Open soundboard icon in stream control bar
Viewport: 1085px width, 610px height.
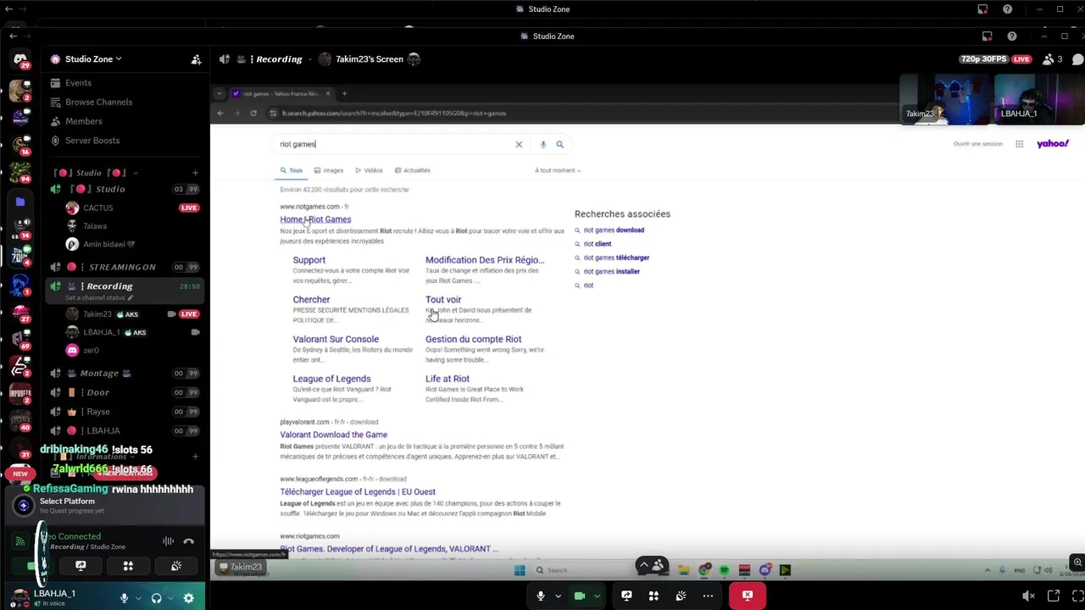click(681, 596)
